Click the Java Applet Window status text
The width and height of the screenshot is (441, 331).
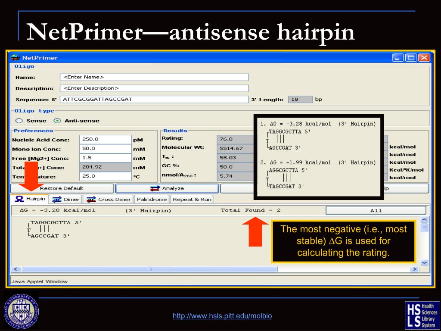coord(39,281)
